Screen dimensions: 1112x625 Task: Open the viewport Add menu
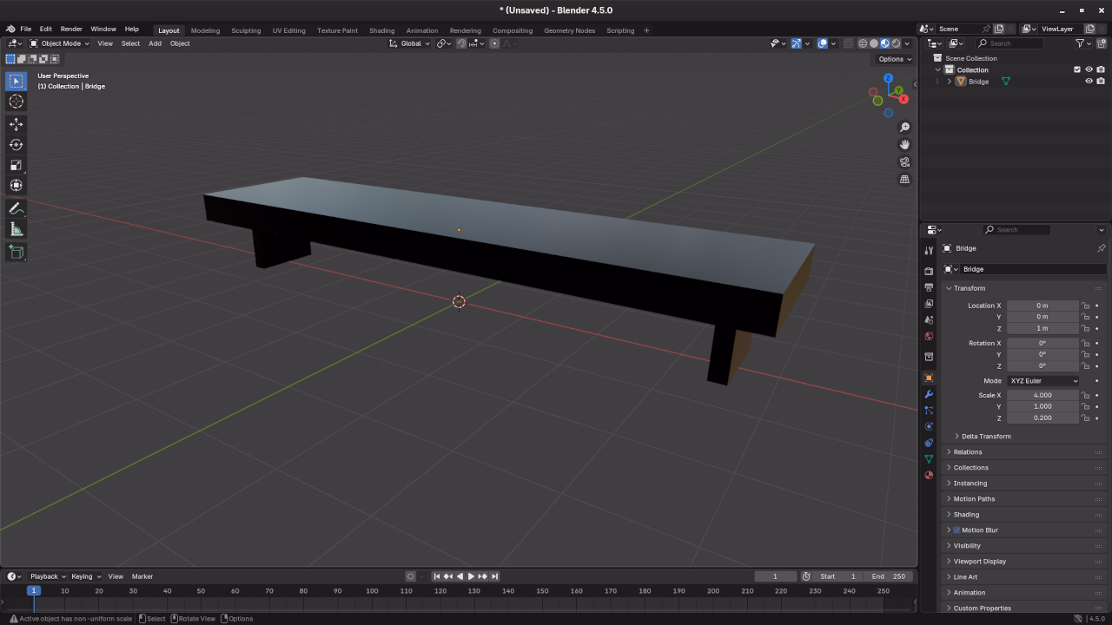pyautogui.click(x=155, y=43)
